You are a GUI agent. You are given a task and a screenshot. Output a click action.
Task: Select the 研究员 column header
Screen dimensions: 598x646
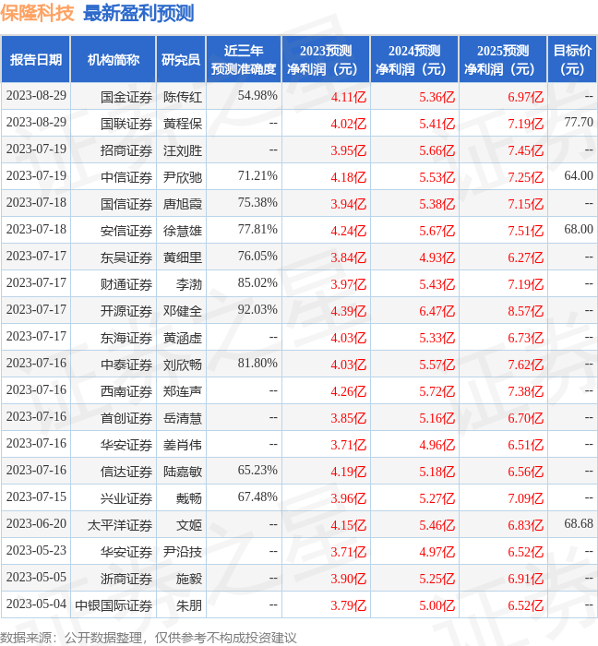click(181, 60)
